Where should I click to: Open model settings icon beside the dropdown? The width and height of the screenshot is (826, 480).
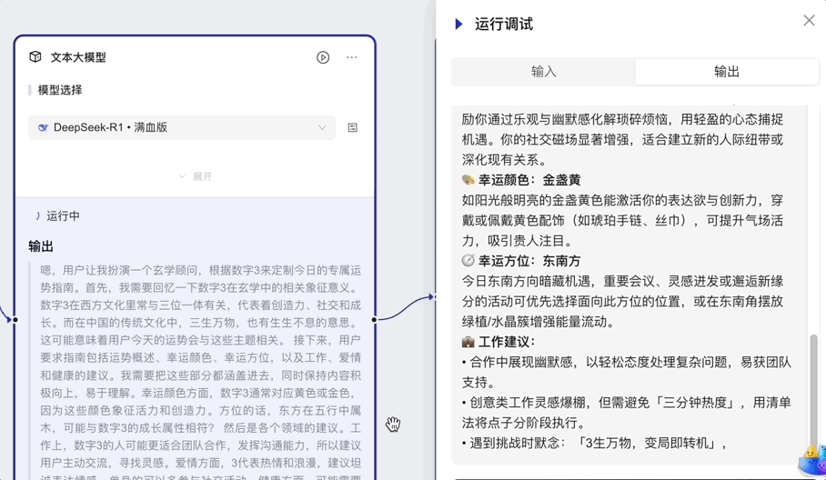point(353,128)
